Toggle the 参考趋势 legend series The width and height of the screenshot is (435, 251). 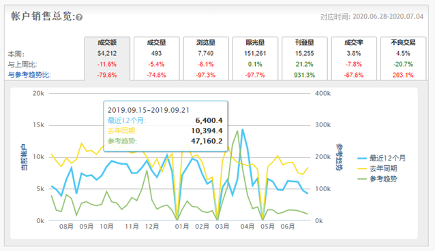(377, 179)
